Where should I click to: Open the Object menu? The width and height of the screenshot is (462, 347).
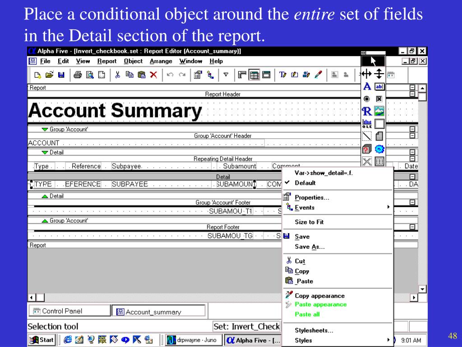coord(133,61)
